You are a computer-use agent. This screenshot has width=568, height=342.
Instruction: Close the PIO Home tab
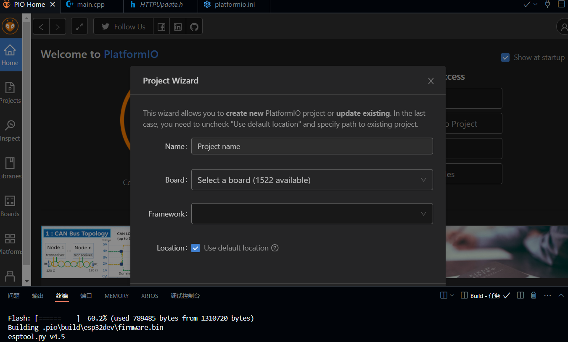pyautogui.click(x=52, y=5)
